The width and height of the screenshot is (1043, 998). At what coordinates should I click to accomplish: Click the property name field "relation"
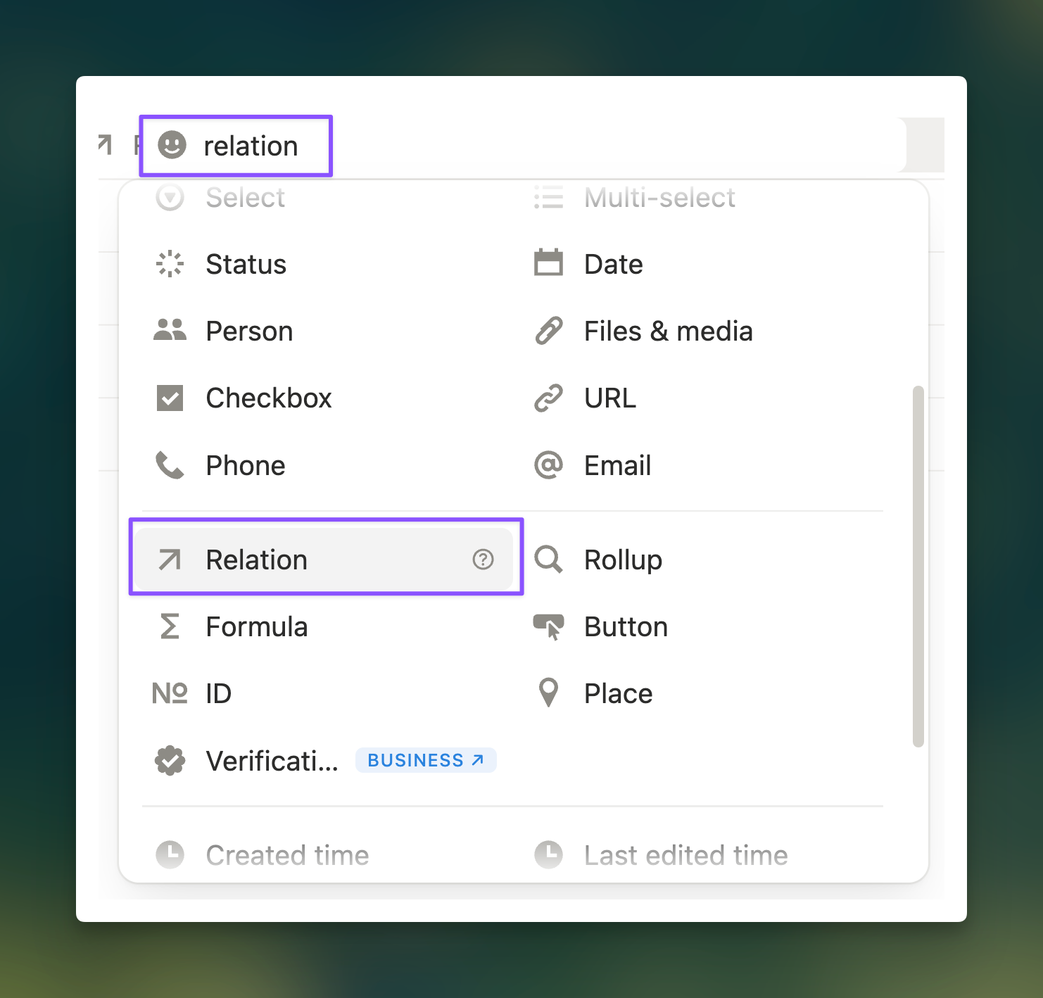251,146
